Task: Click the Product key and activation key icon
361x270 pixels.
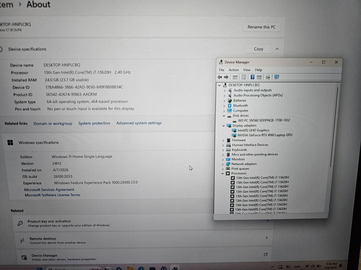Action: pyautogui.click(x=20, y=223)
